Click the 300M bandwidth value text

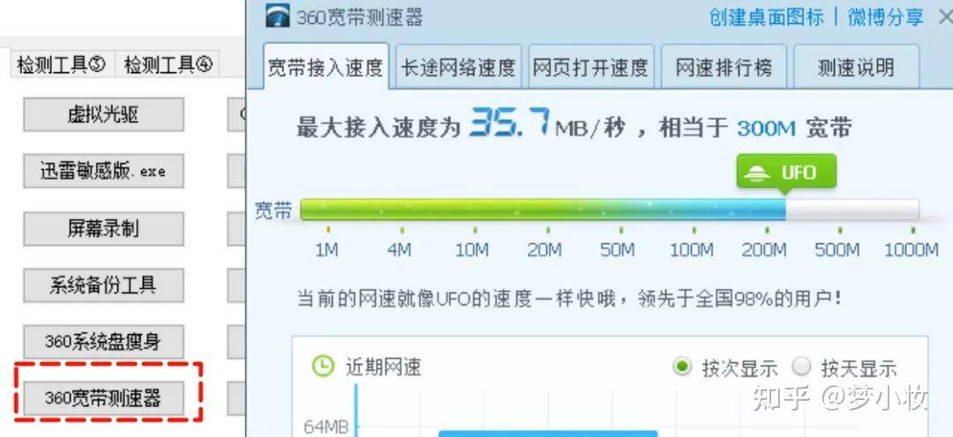pyautogui.click(x=766, y=128)
